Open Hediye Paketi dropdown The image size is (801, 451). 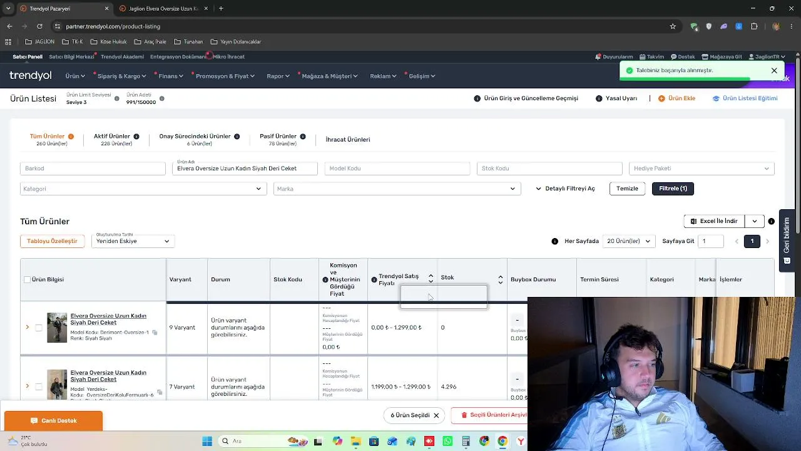pyautogui.click(x=702, y=168)
